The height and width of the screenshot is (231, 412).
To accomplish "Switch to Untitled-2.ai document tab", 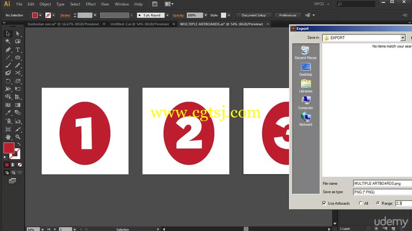I will pyautogui.click(x=140, y=24).
